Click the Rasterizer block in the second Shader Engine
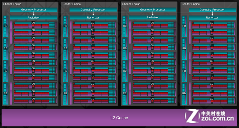 [x=93, y=18]
